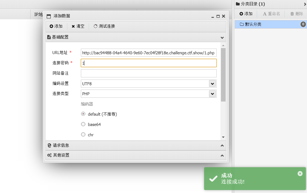Viewport: 307px width, 193px height.
Task: Click the 请求信息 browser icon
Action: (x=49, y=145)
